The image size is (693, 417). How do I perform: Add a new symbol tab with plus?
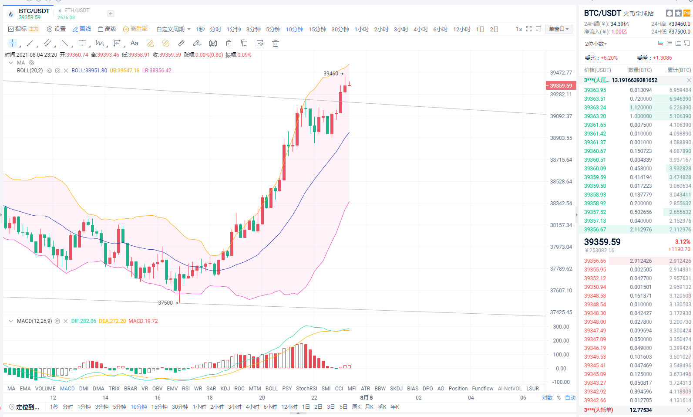click(x=111, y=14)
